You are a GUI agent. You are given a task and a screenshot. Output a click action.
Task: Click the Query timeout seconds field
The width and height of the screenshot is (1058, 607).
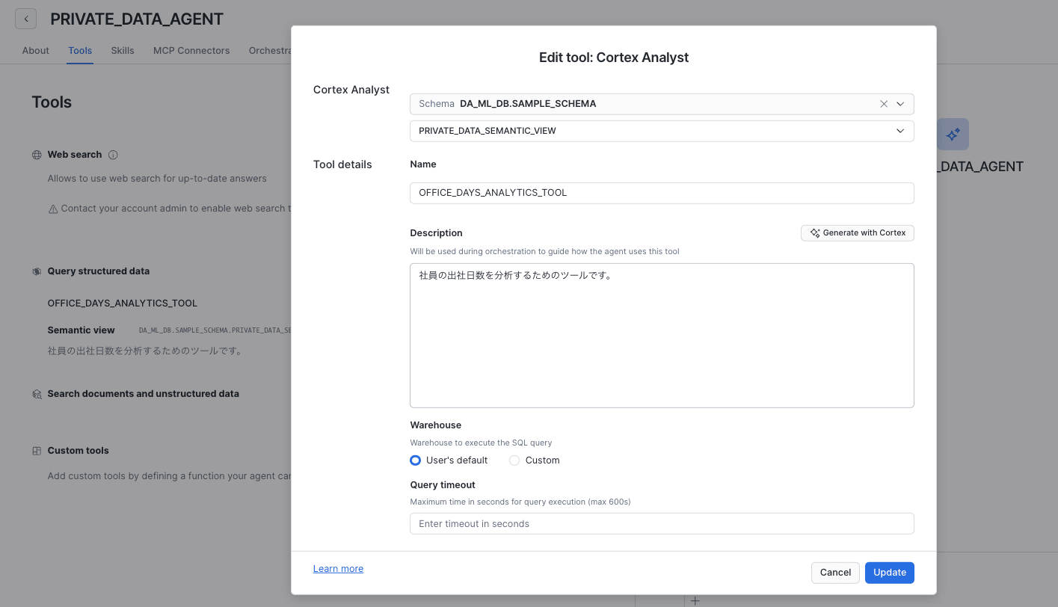662,523
